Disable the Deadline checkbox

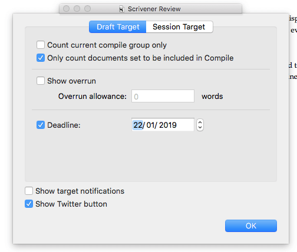coord(41,125)
